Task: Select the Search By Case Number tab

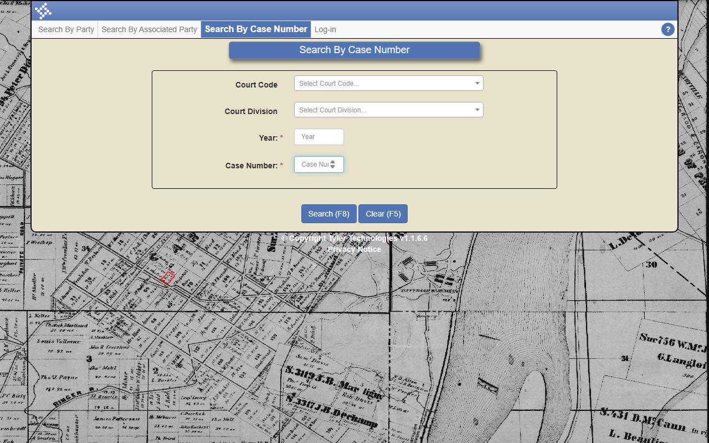Action: coord(256,29)
